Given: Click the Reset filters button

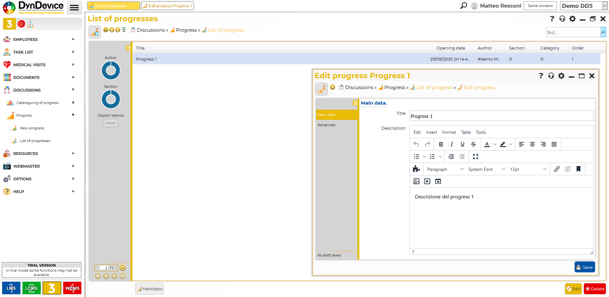Looking at the screenshot, I should 111,123.
